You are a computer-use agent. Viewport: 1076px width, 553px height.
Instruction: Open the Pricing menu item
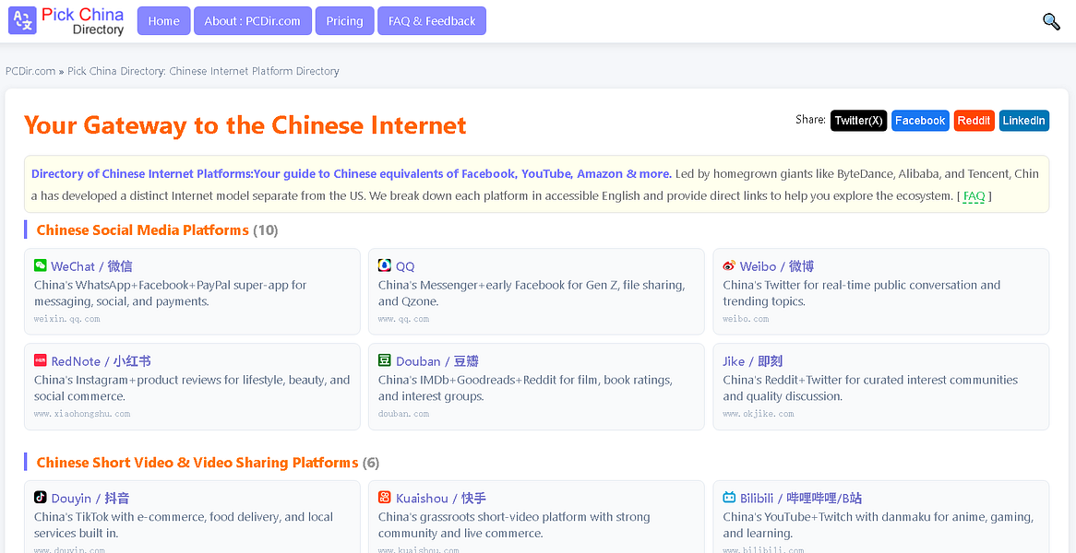coord(344,21)
